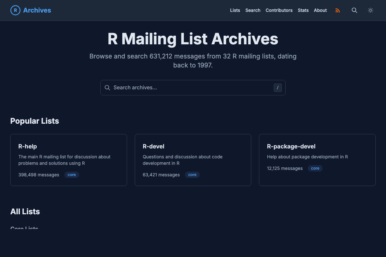This screenshot has height=257, width=386.
Task: Navigate to the Search page
Action: pyautogui.click(x=253, y=10)
